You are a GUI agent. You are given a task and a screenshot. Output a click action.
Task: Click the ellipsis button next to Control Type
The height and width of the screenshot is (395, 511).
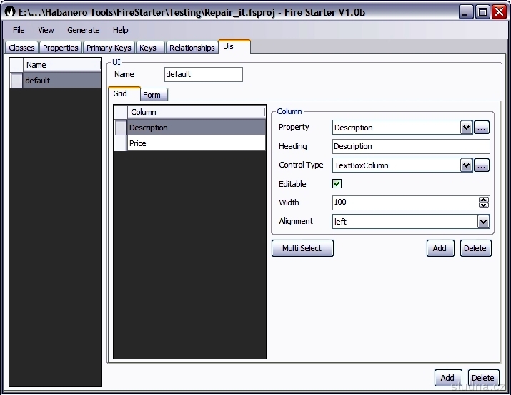tap(482, 165)
